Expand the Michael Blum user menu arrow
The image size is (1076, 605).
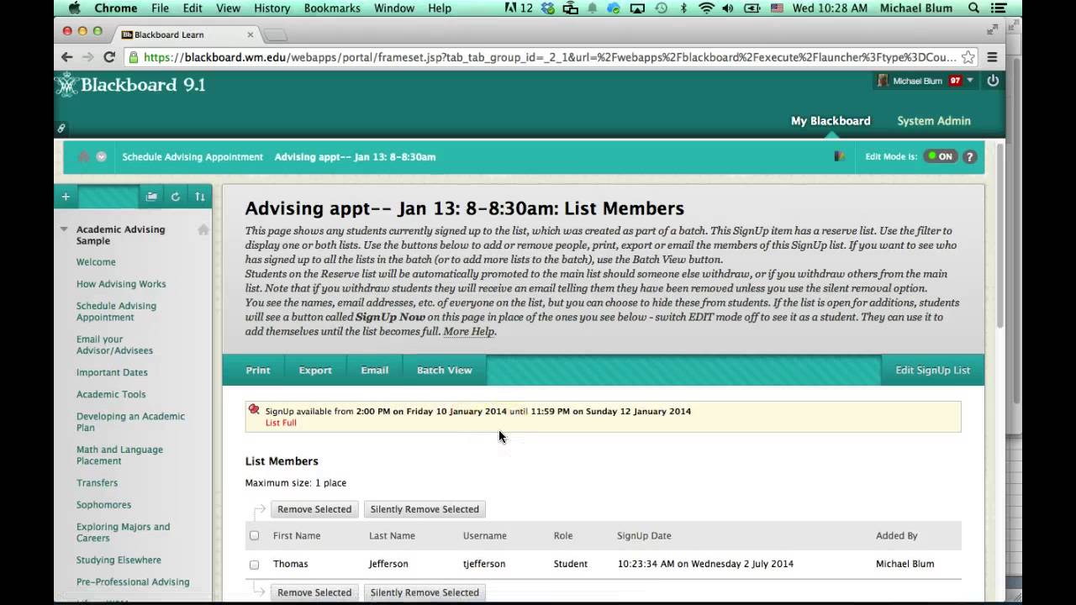coord(970,81)
